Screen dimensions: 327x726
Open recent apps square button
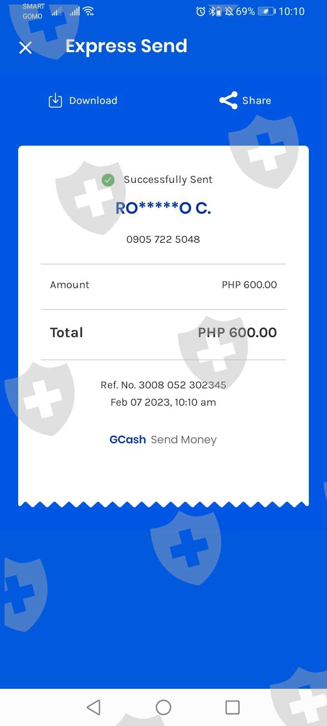pyautogui.click(x=233, y=707)
